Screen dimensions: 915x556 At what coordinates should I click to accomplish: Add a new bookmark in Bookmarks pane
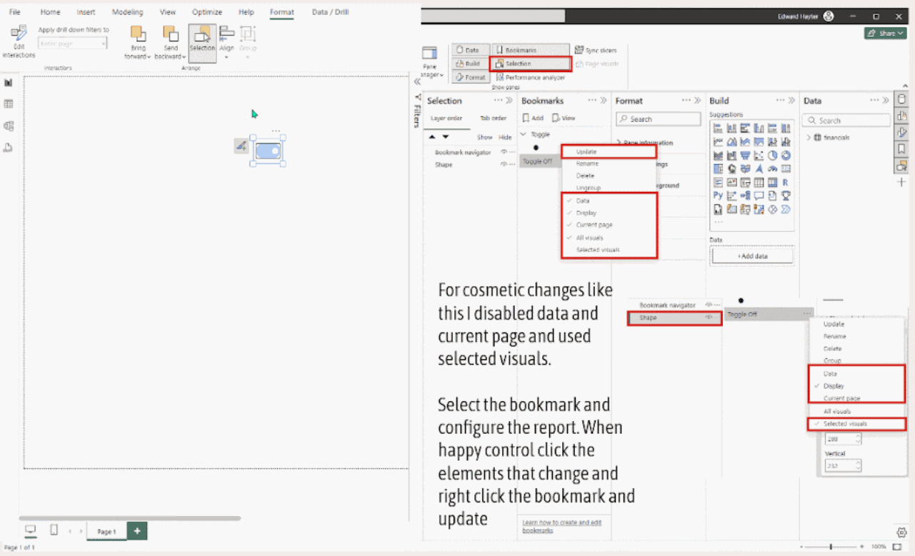click(x=533, y=118)
